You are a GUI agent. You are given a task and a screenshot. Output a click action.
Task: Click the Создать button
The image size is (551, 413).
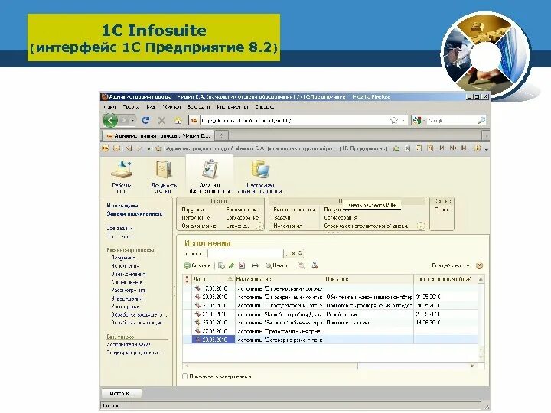point(197,265)
